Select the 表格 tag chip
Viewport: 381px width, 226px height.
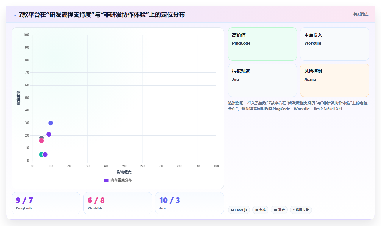(x=260, y=210)
